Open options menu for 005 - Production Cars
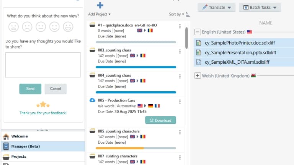 pos(180,102)
